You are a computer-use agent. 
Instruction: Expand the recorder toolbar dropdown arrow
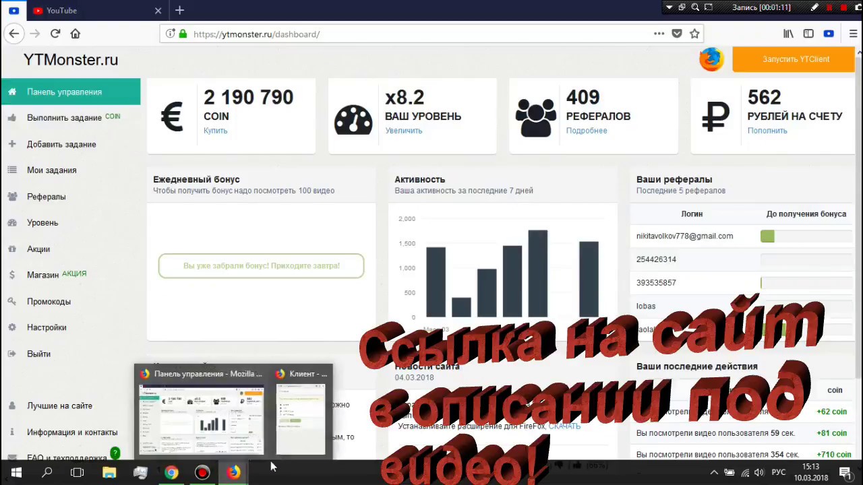pyautogui.click(x=669, y=7)
